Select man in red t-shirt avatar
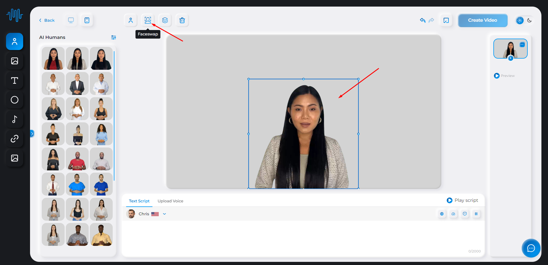 tap(77, 159)
